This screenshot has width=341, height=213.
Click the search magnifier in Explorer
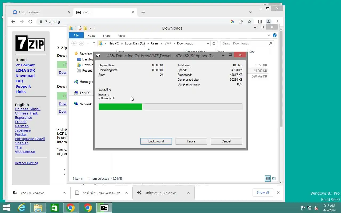[270, 43]
